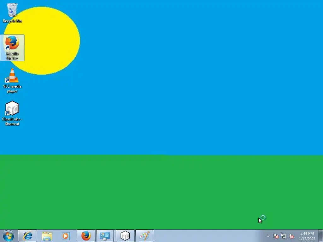
Task: Select the VLC media player desktop shortcut
Action: 12,80
